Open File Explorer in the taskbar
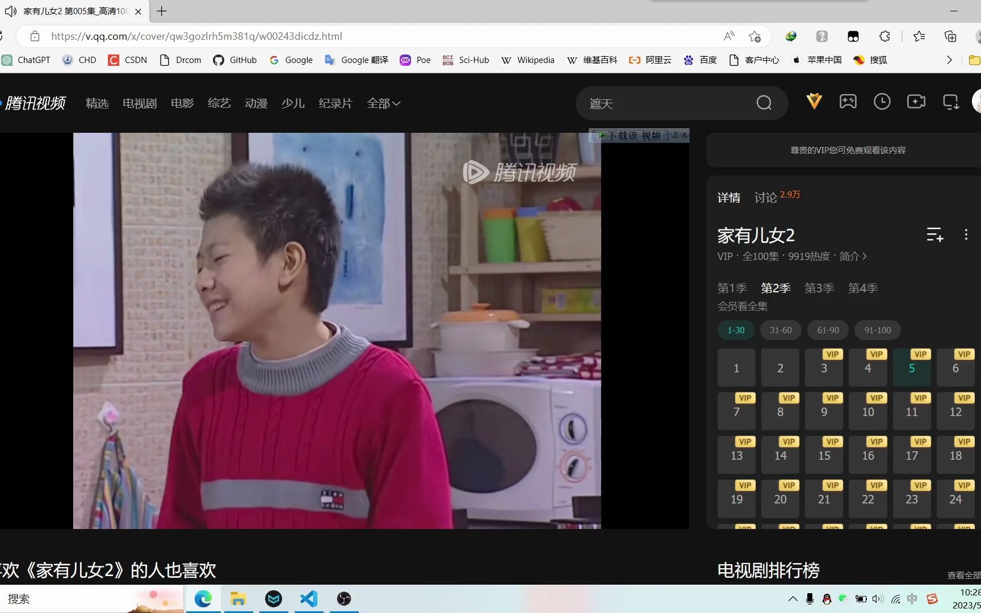This screenshot has width=981, height=613. pos(238,599)
